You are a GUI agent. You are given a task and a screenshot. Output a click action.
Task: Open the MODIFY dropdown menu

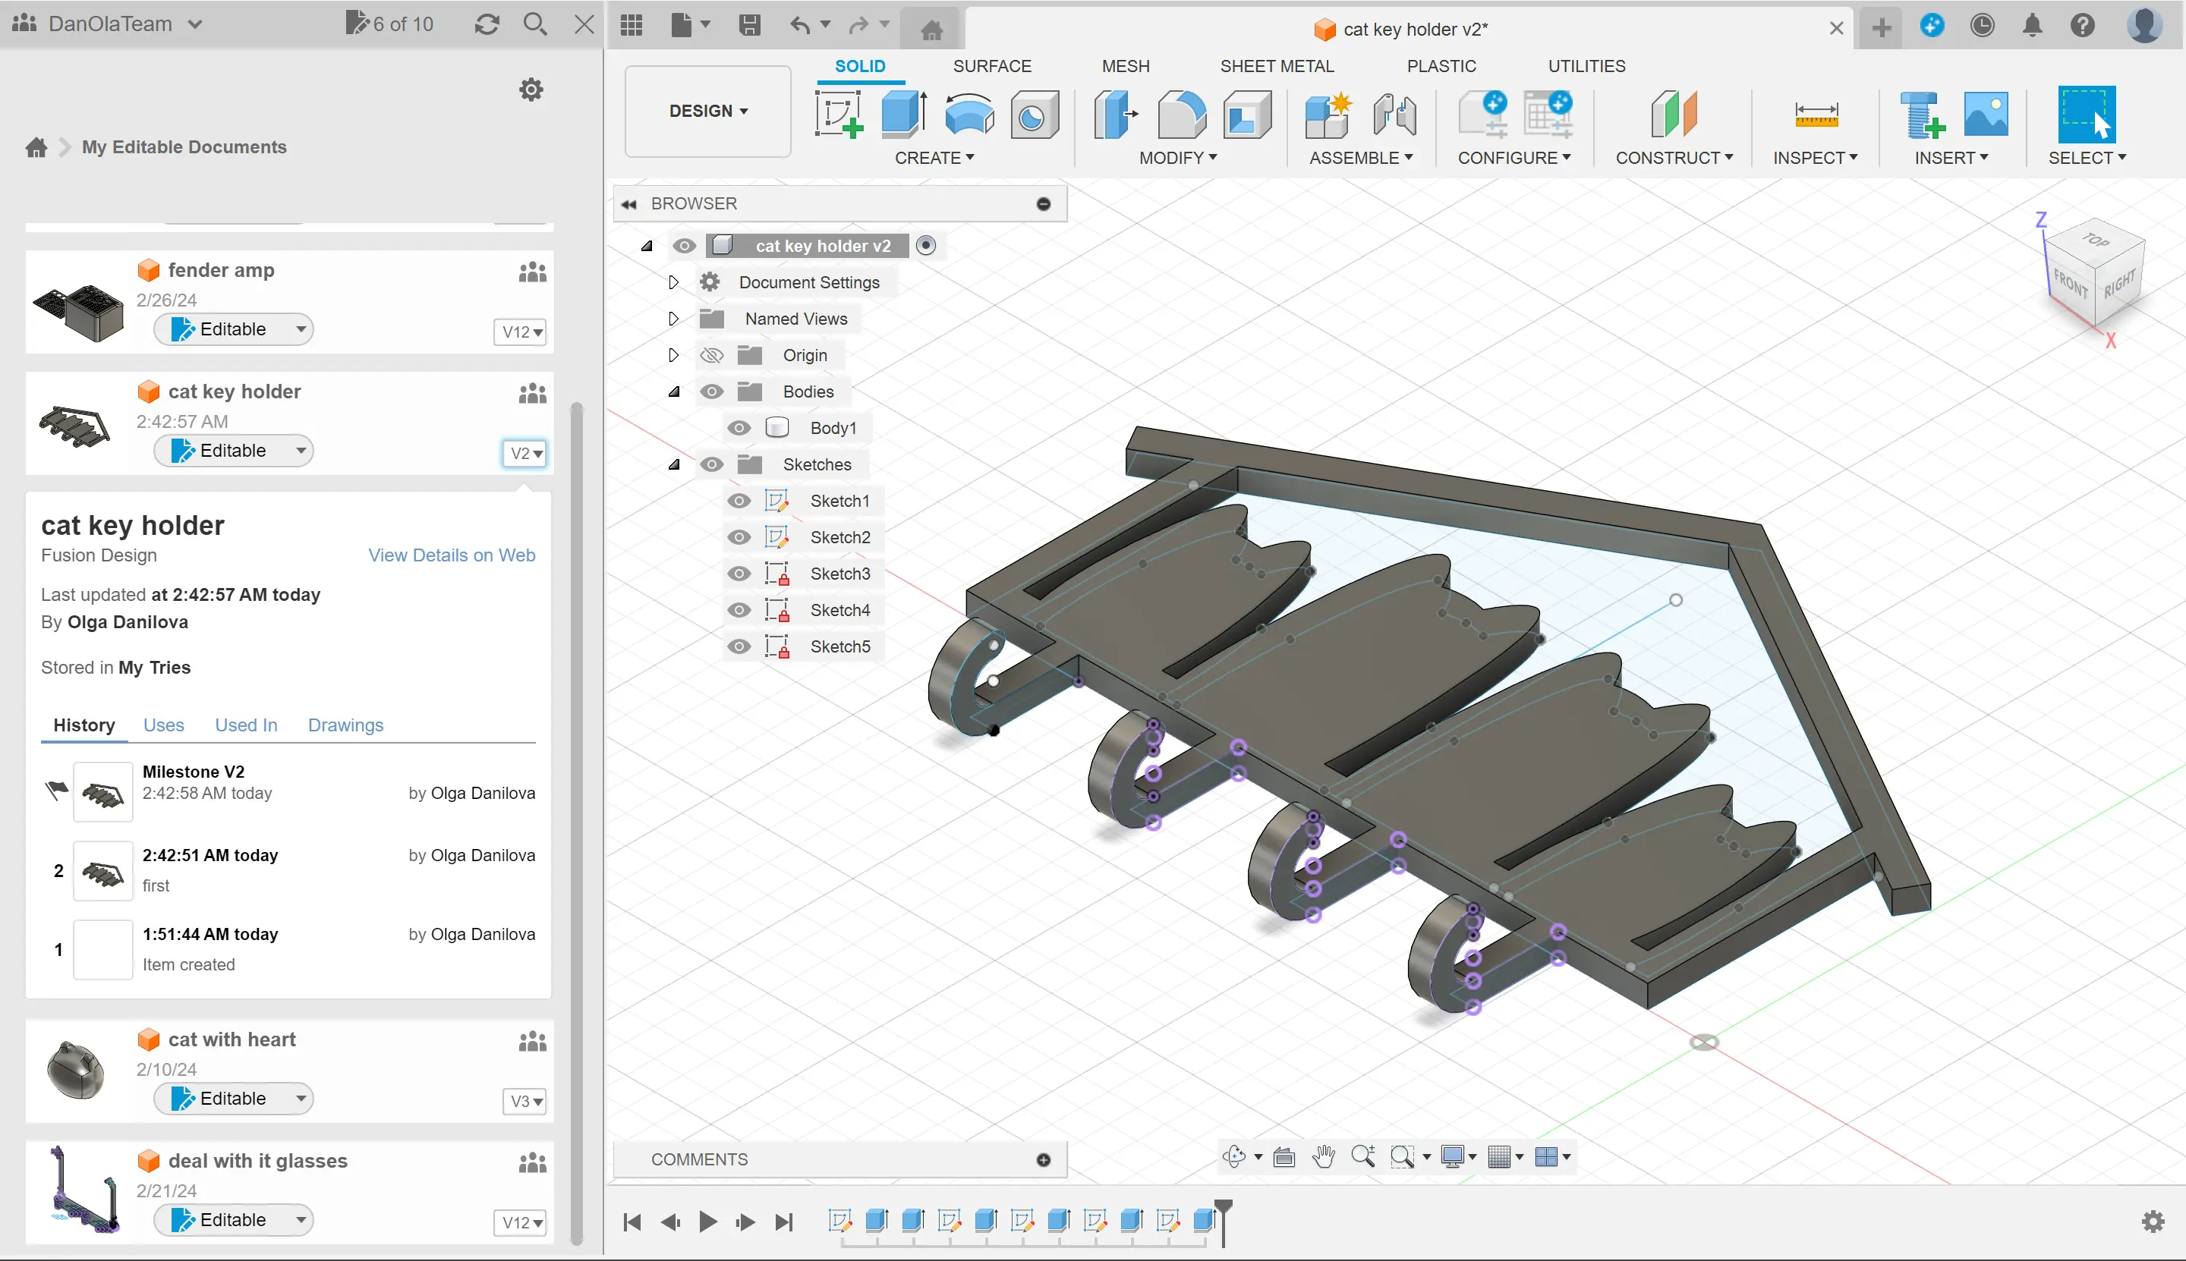point(1177,158)
